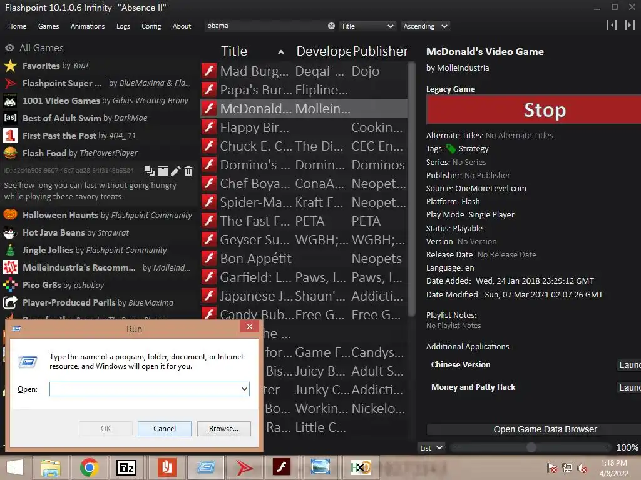Select The Fast F... PETA row

[304, 221]
